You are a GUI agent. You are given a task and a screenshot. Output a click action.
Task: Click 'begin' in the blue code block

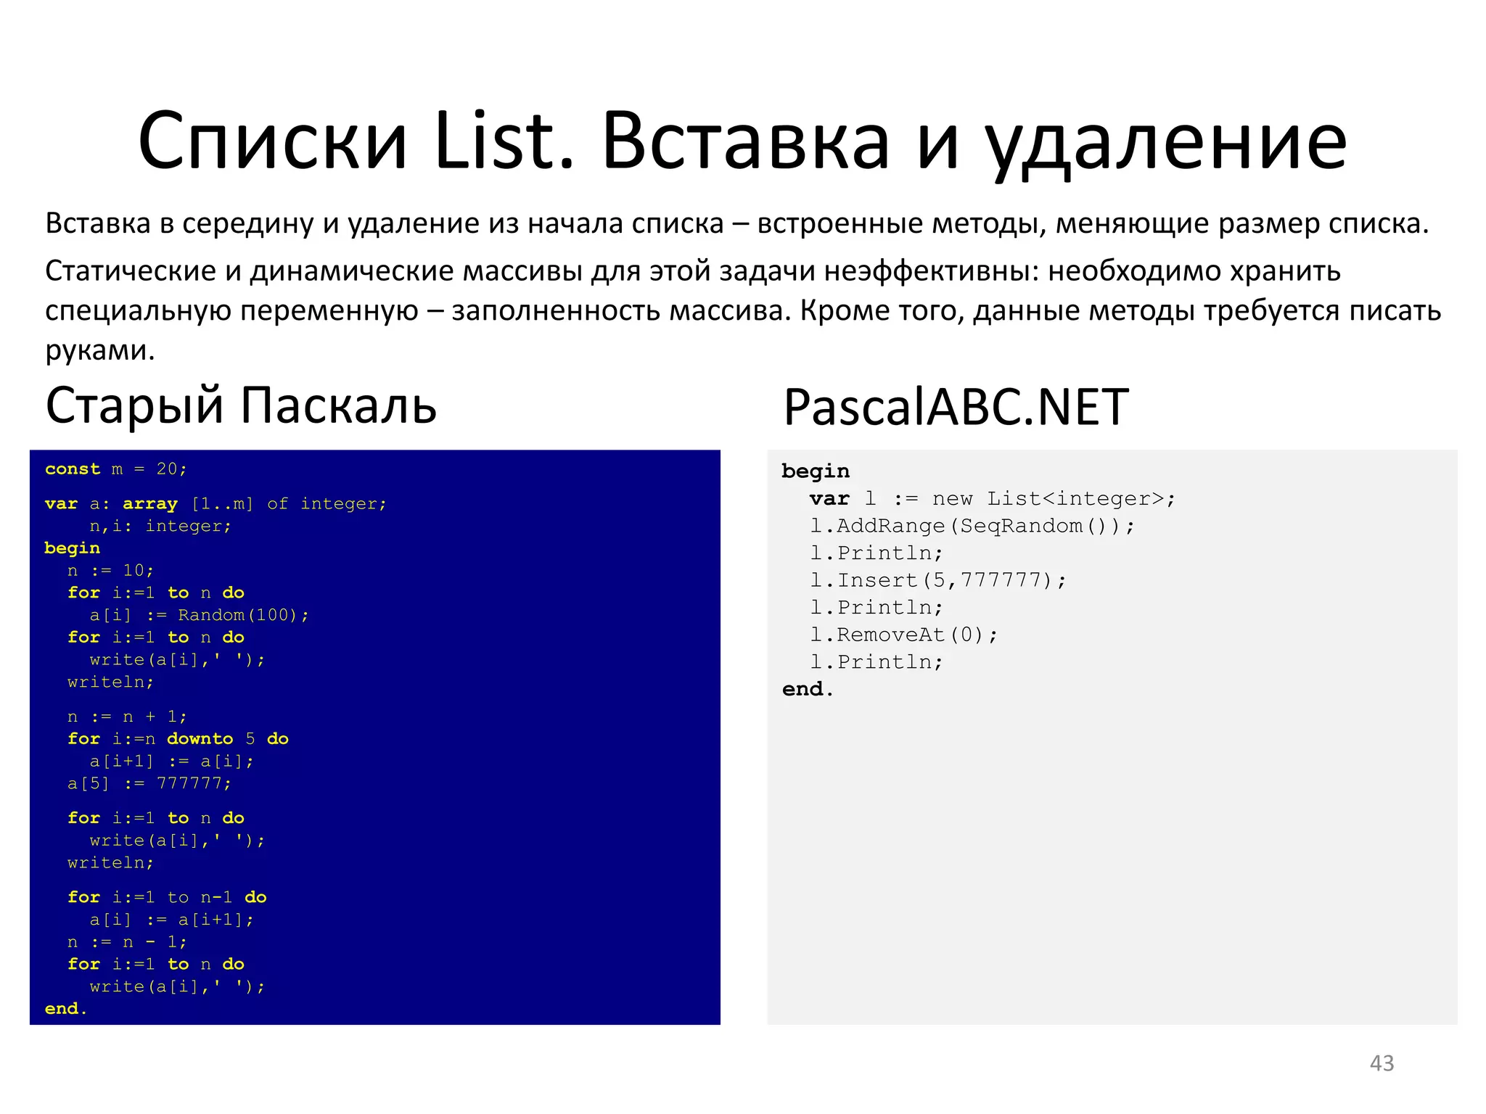point(72,548)
